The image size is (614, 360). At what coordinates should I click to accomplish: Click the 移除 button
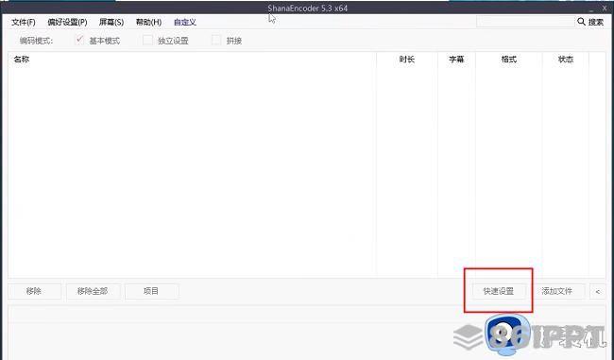34,291
